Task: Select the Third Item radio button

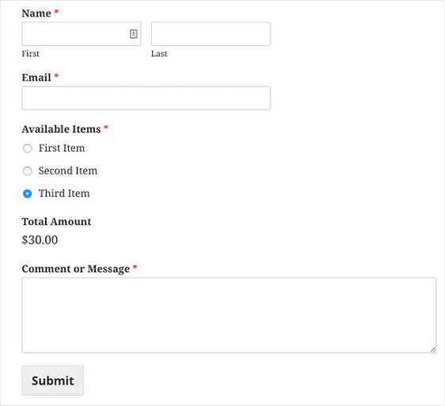Action: point(27,193)
